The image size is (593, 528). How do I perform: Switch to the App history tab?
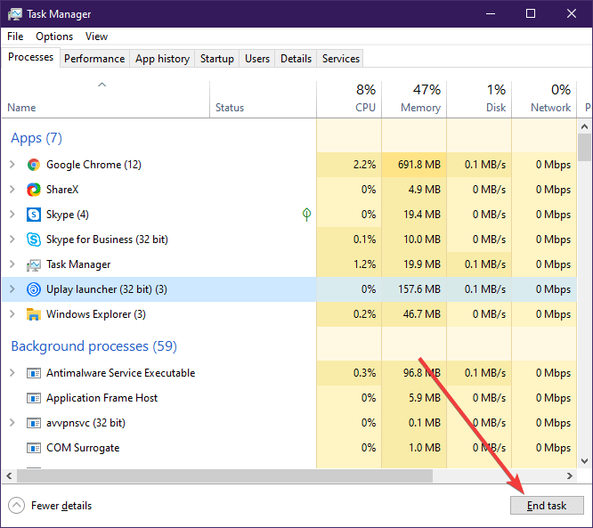(162, 59)
